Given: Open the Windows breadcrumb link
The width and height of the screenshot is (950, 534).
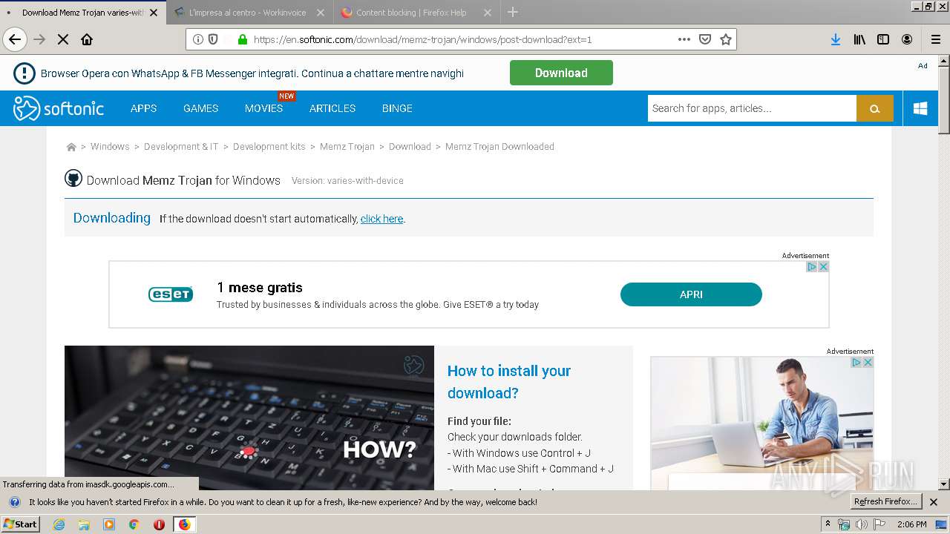Looking at the screenshot, I should pyautogui.click(x=110, y=147).
